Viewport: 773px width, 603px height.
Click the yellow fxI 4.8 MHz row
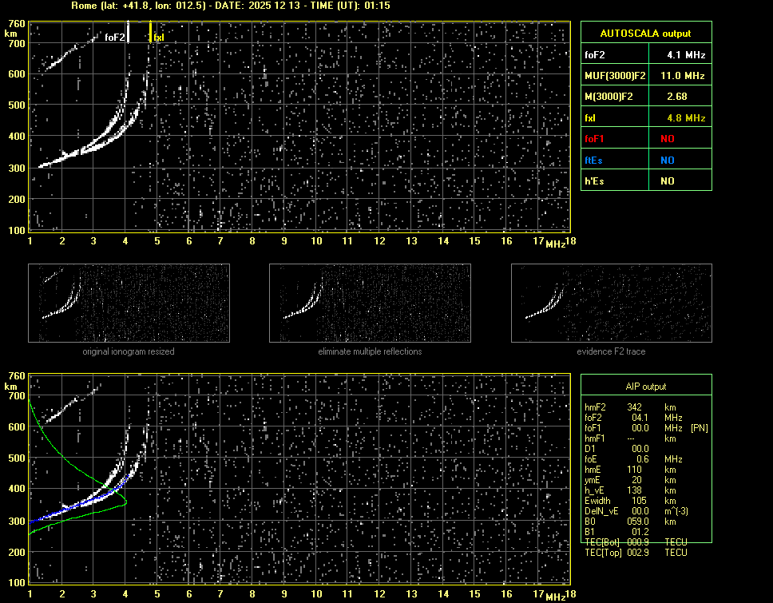[x=645, y=118]
